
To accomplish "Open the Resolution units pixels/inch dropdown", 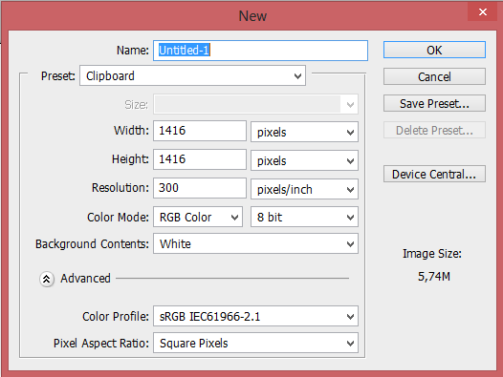I will coord(304,189).
